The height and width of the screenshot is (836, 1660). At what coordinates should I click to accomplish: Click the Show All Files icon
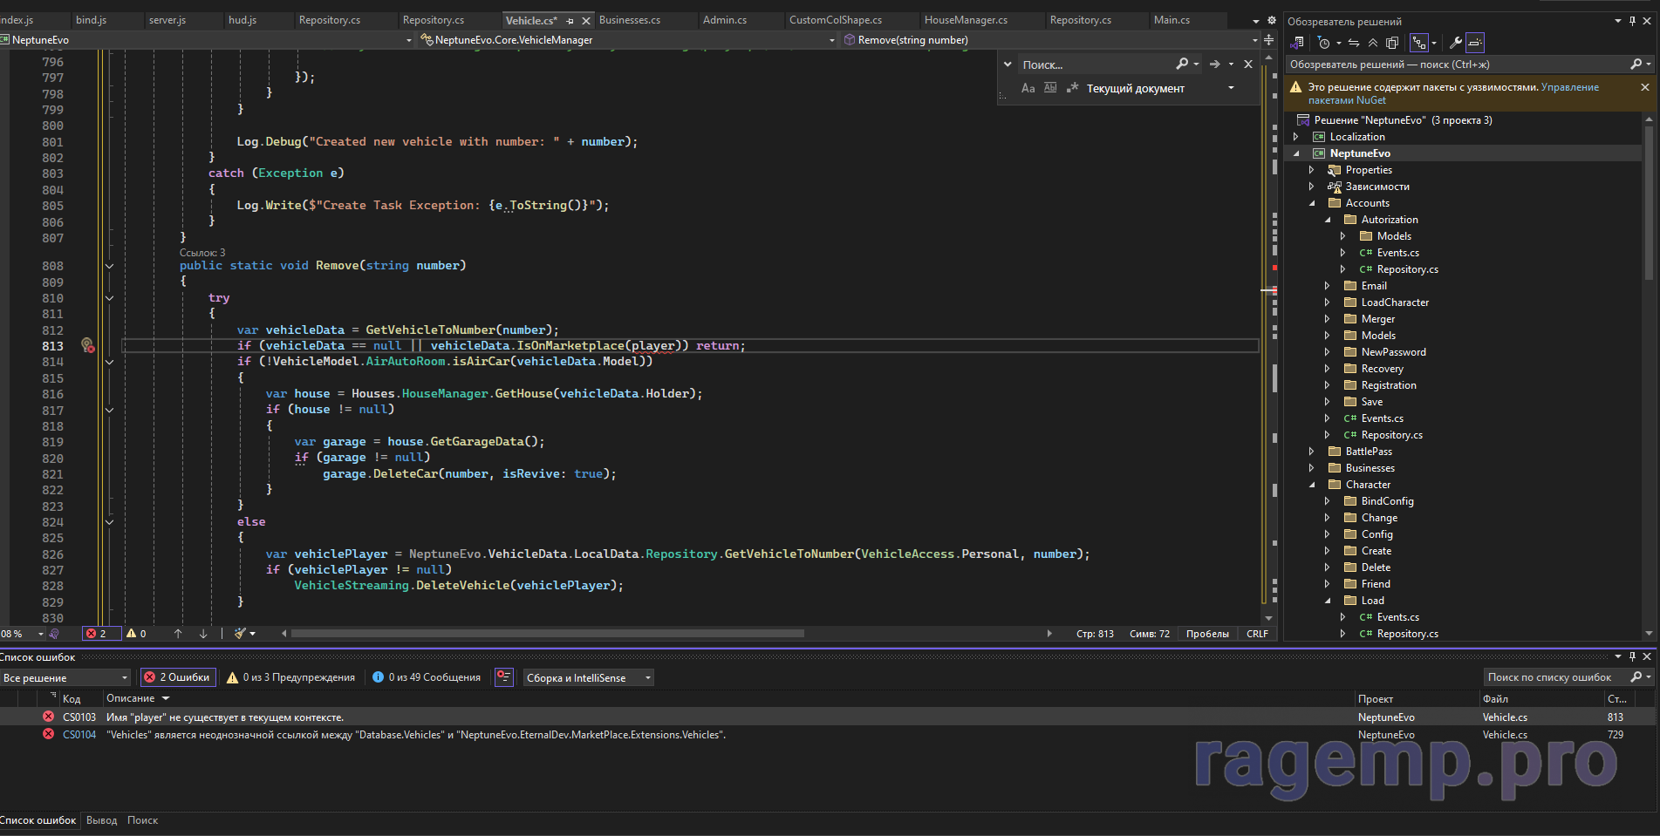point(1392,43)
